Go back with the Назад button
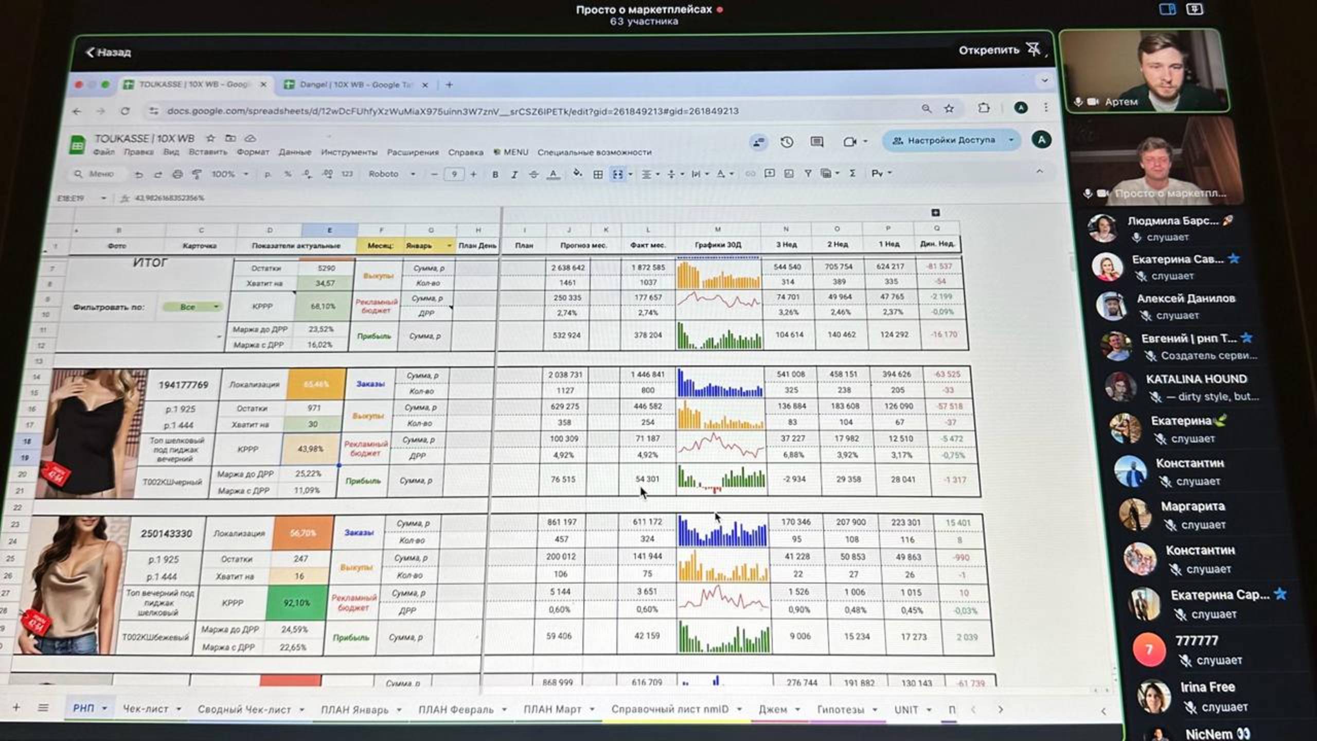This screenshot has width=1317, height=741. [109, 52]
